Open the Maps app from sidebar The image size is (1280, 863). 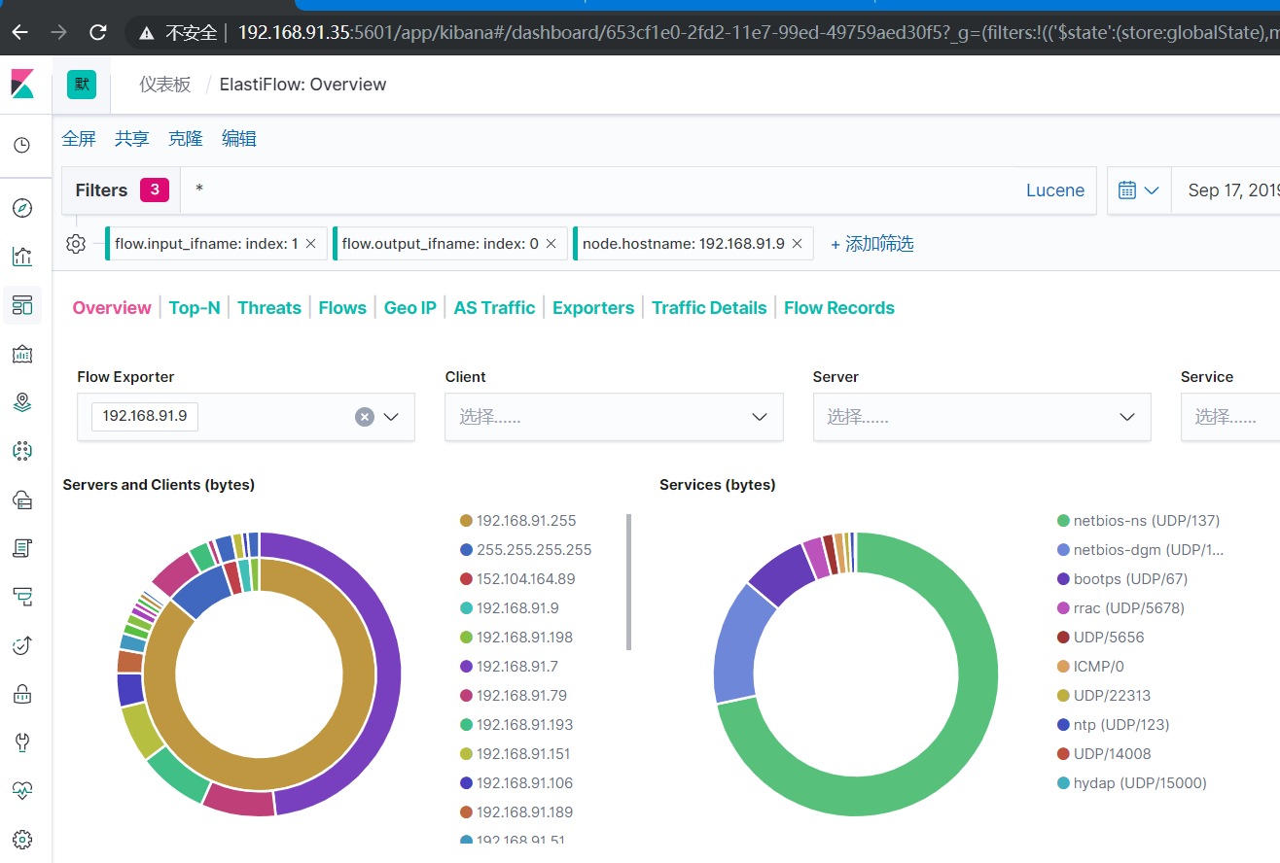[21, 401]
